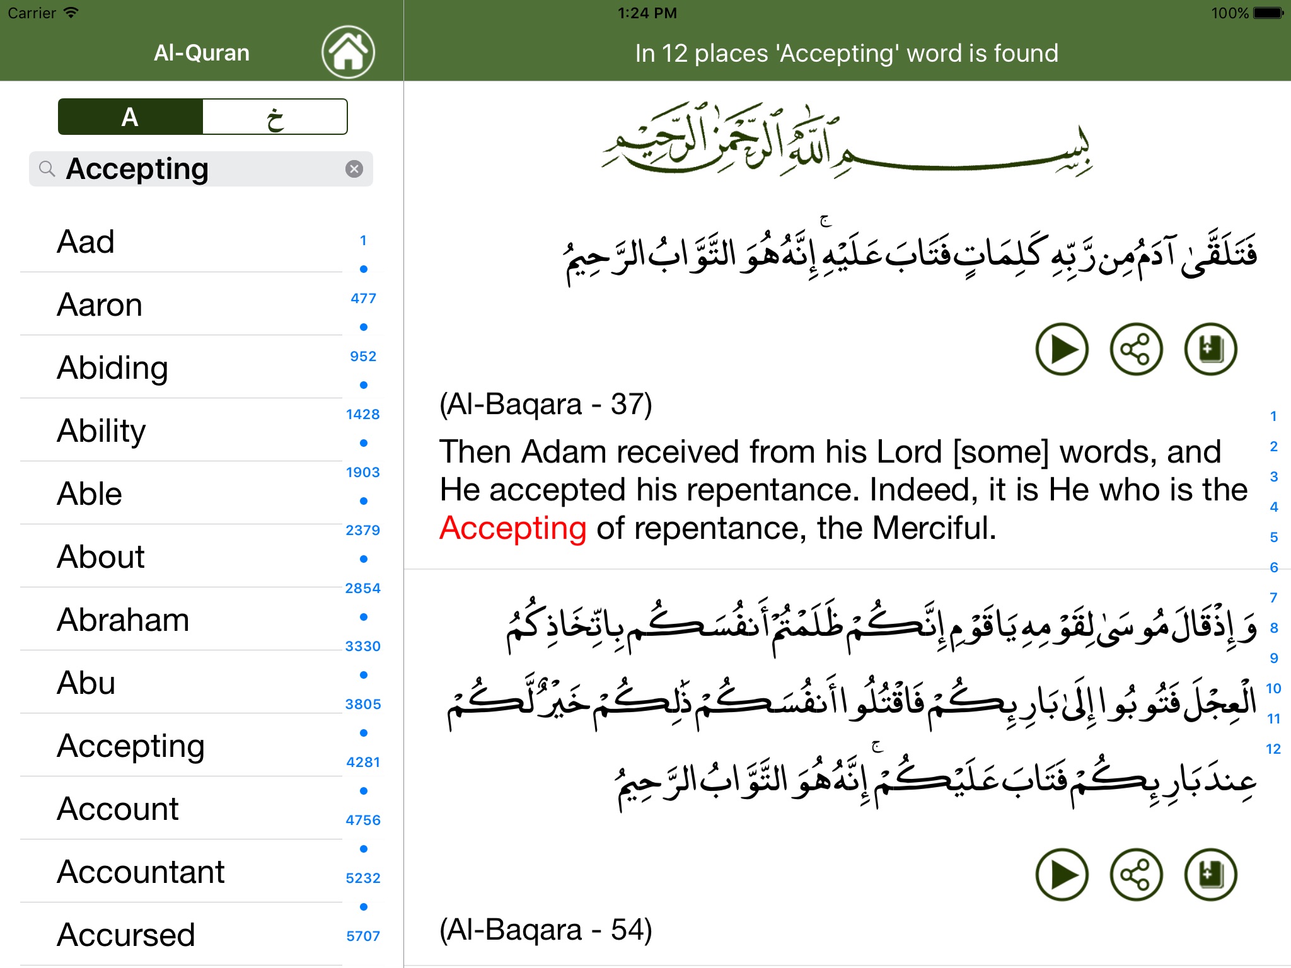Tap the battery indicator in status bar
Viewport: 1291px width, 968px height.
[x=1268, y=13]
